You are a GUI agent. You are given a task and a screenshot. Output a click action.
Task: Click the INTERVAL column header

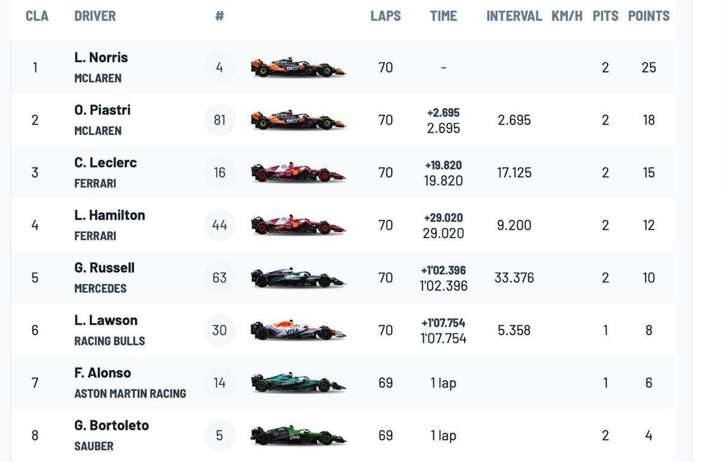point(514,16)
